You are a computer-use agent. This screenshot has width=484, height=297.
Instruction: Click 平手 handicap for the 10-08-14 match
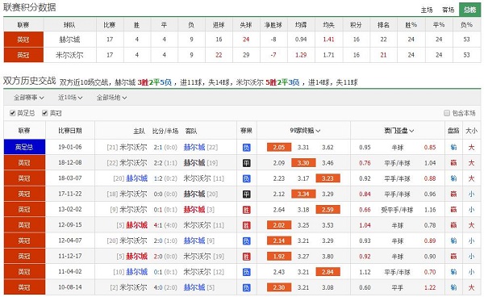[397, 287]
